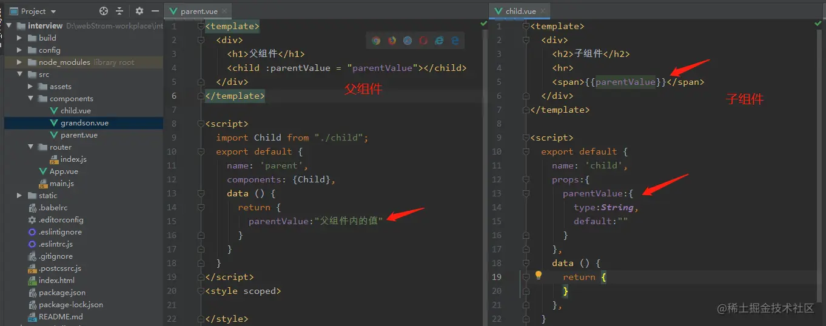This screenshot has height=326, width=826.
Task: Open preview in Chrome browser icon
Action: click(376, 41)
